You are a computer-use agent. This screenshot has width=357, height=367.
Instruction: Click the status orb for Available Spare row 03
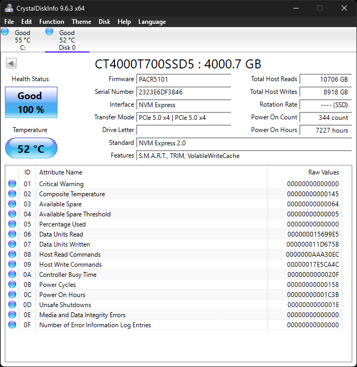coord(12,204)
